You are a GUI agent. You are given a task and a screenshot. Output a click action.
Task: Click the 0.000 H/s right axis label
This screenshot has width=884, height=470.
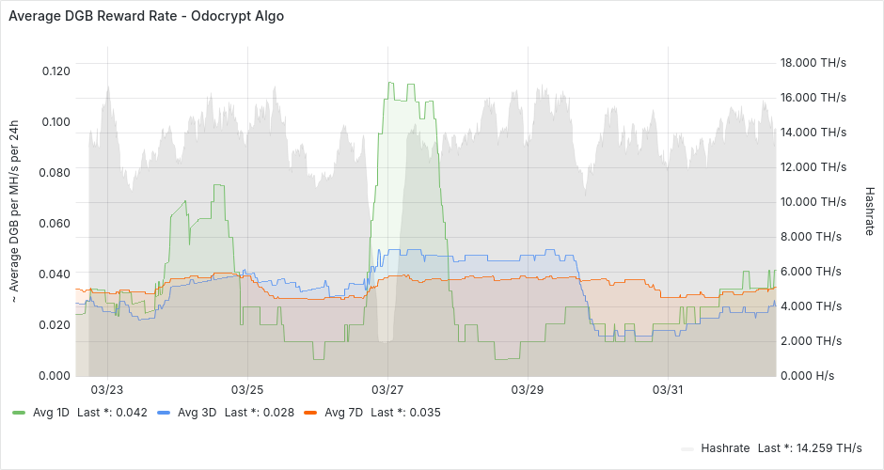point(807,376)
